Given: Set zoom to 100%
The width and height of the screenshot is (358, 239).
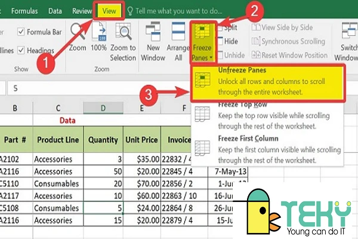Looking at the screenshot, I should point(99,36).
